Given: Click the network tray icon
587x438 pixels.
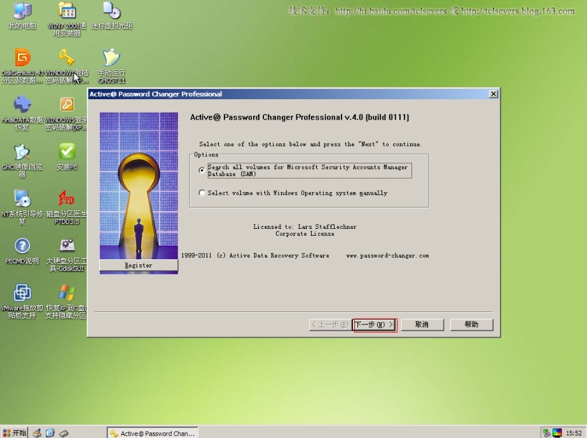Looking at the screenshot, I should (x=546, y=433).
